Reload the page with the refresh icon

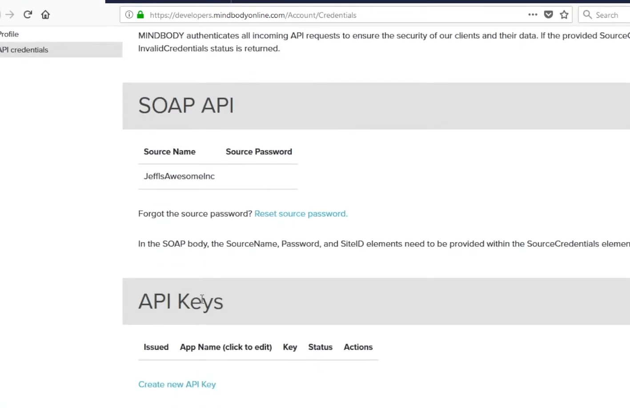pos(28,15)
